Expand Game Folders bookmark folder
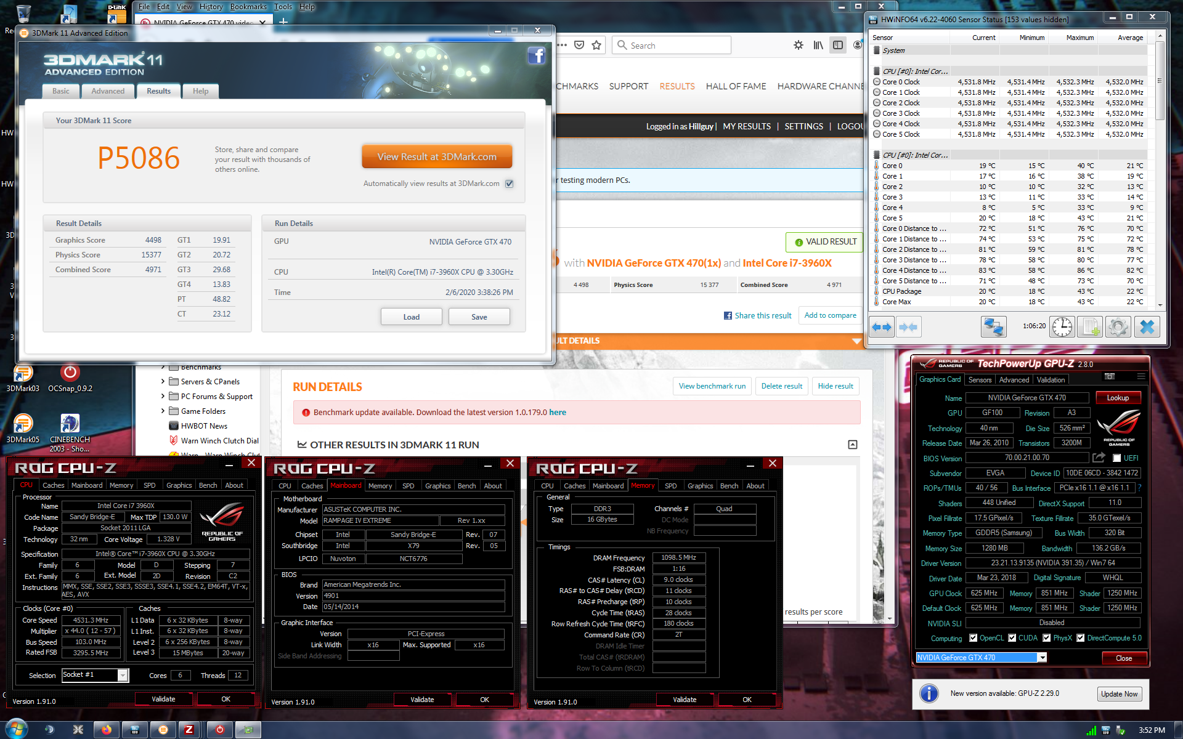The width and height of the screenshot is (1183, 739). tap(163, 411)
